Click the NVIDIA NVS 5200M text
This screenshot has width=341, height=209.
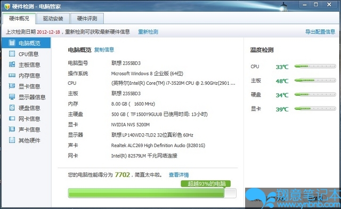click(x=130, y=125)
